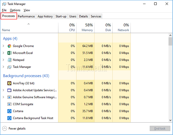Select the Microsoft Excel process name
Screen dimensions: 173x135
coord(23,53)
